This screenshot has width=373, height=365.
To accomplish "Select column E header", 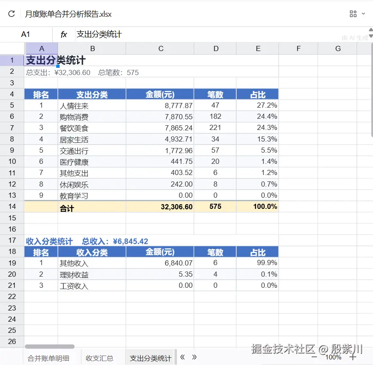I will pyautogui.click(x=258, y=48).
